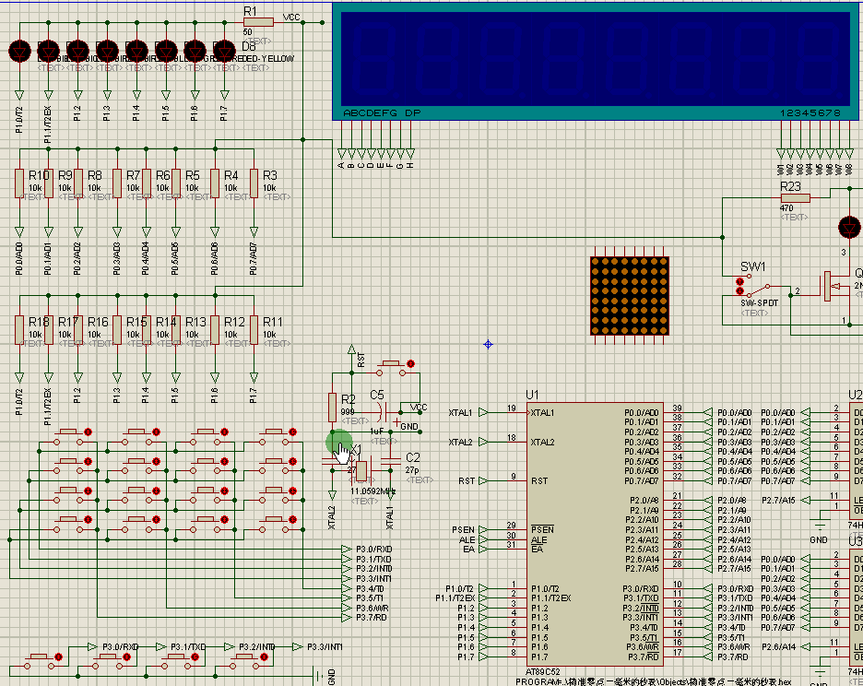
Task: Click the 'U2' reference label
Action: coord(856,395)
